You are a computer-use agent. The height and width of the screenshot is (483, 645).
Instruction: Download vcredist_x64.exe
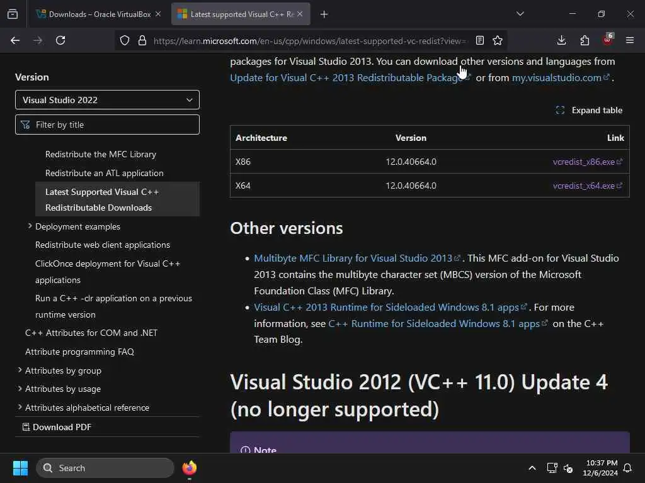tap(588, 186)
